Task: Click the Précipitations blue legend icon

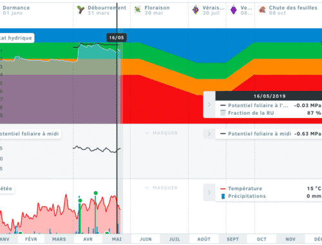Action: 223,196
